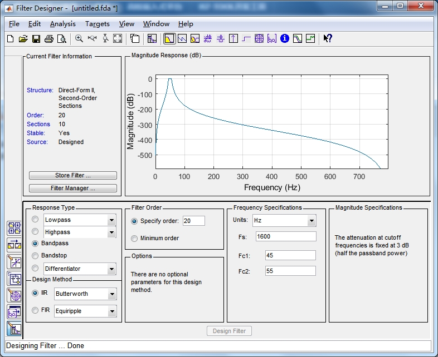Open the Targets menu

[x=97, y=24]
